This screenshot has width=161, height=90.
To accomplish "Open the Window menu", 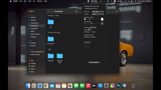I will tap(39, 1).
